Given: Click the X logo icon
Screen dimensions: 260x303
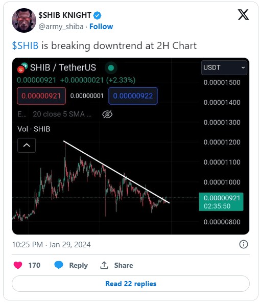Looking at the screenshot, I should coord(243,15).
